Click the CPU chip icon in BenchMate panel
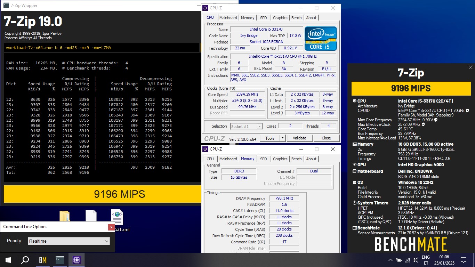Screen dimensions: 475x267 pyautogui.click(x=354, y=101)
